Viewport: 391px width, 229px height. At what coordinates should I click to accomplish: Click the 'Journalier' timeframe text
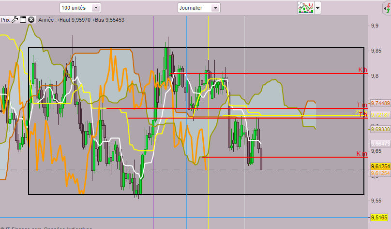[191, 8]
